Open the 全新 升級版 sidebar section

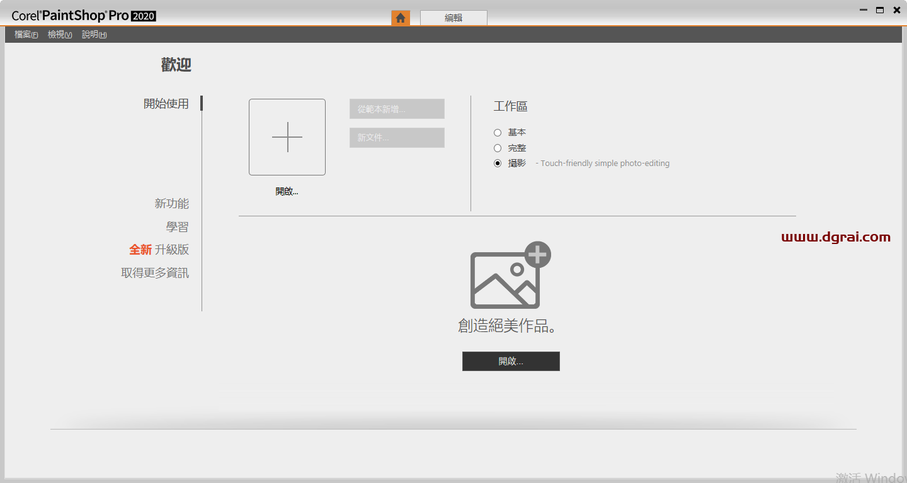pyautogui.click(x=159, y=250)
